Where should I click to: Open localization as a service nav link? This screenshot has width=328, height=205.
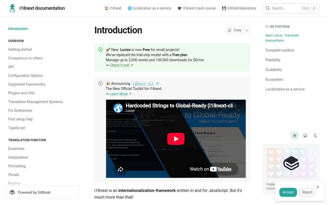[x=149, y=8]
